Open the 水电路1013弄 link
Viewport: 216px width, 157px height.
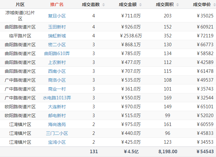(x=57, y=98)
